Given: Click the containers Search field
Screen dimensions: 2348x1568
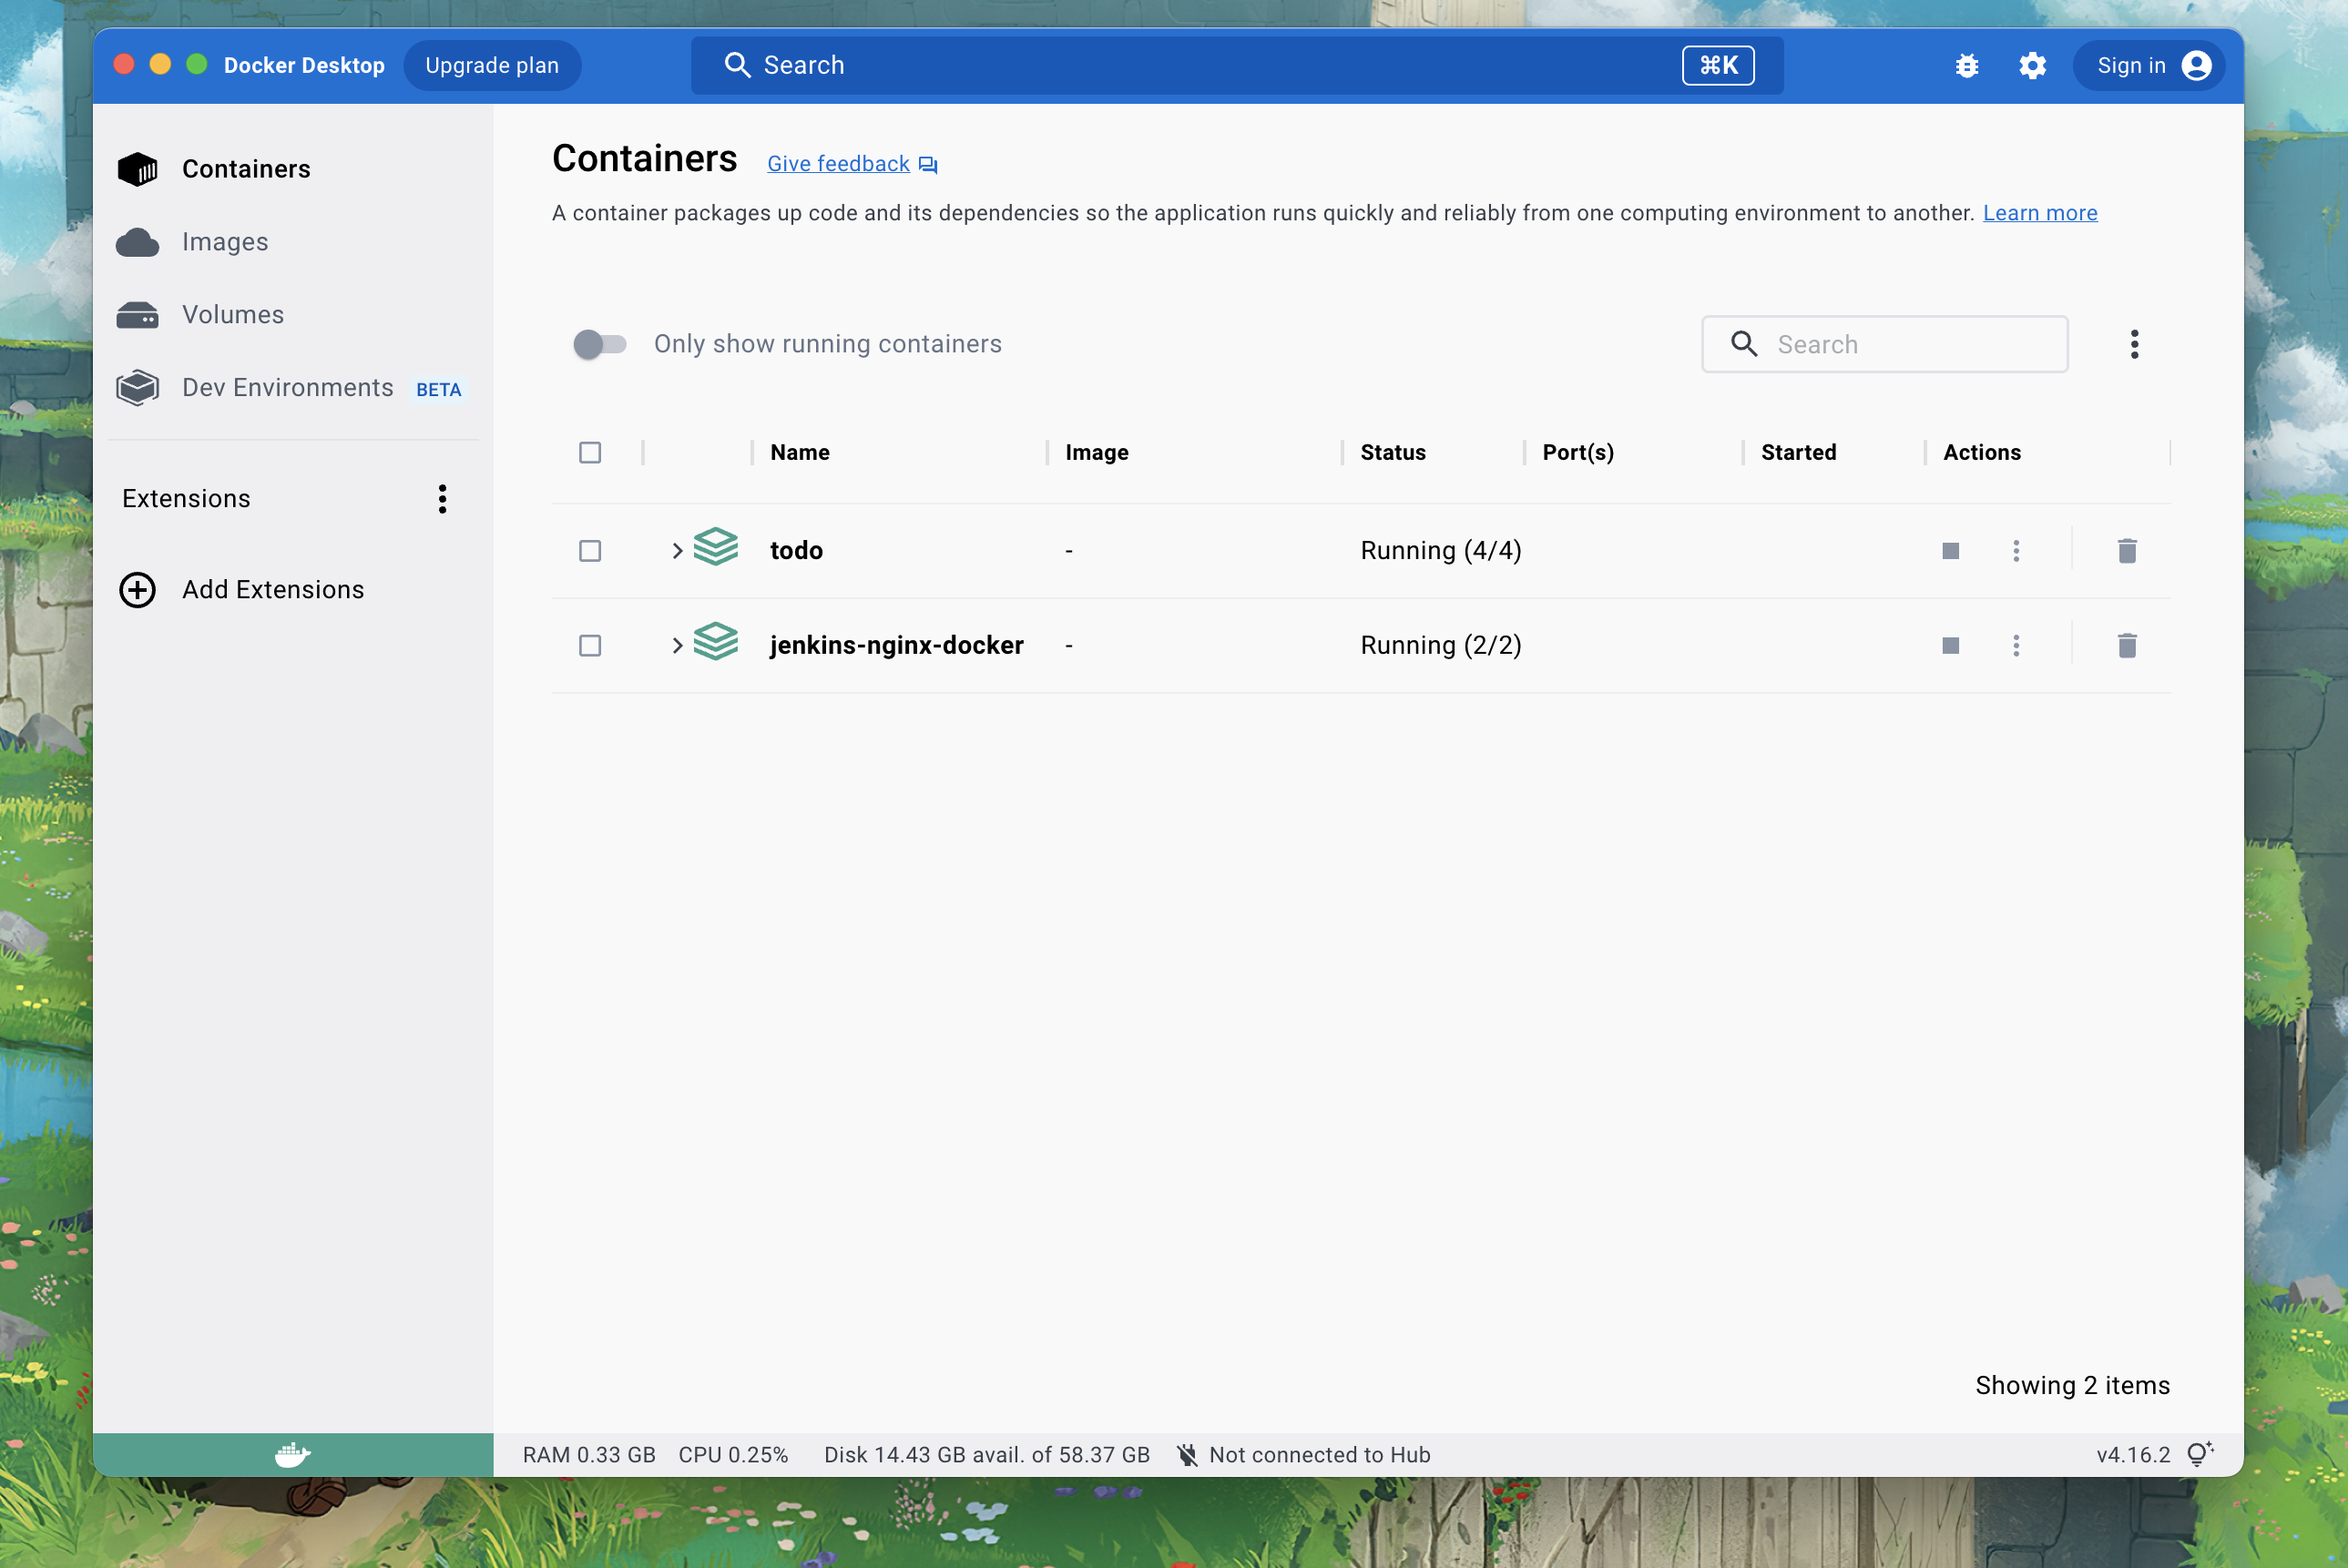Looking at the screenshot, I should [x=1885, y=345].
